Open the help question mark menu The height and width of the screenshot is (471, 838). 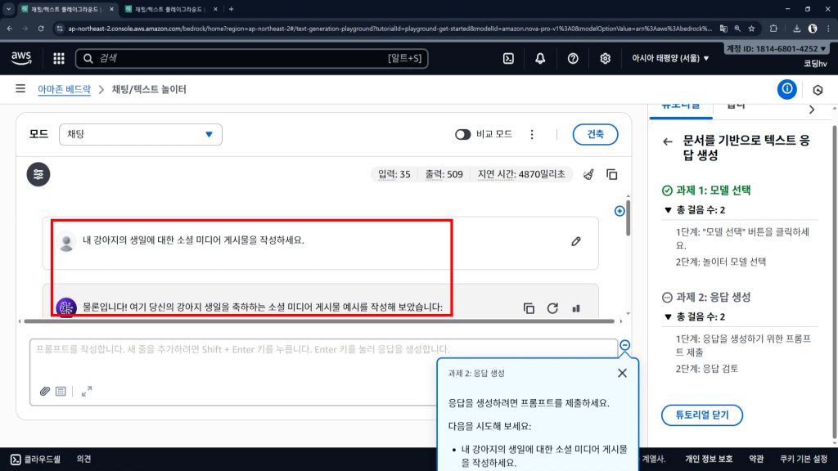[x=572, y=58]
